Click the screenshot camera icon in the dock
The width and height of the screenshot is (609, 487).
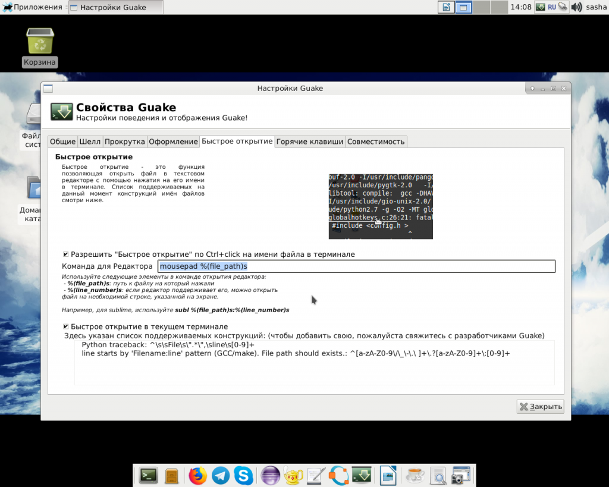460,476
